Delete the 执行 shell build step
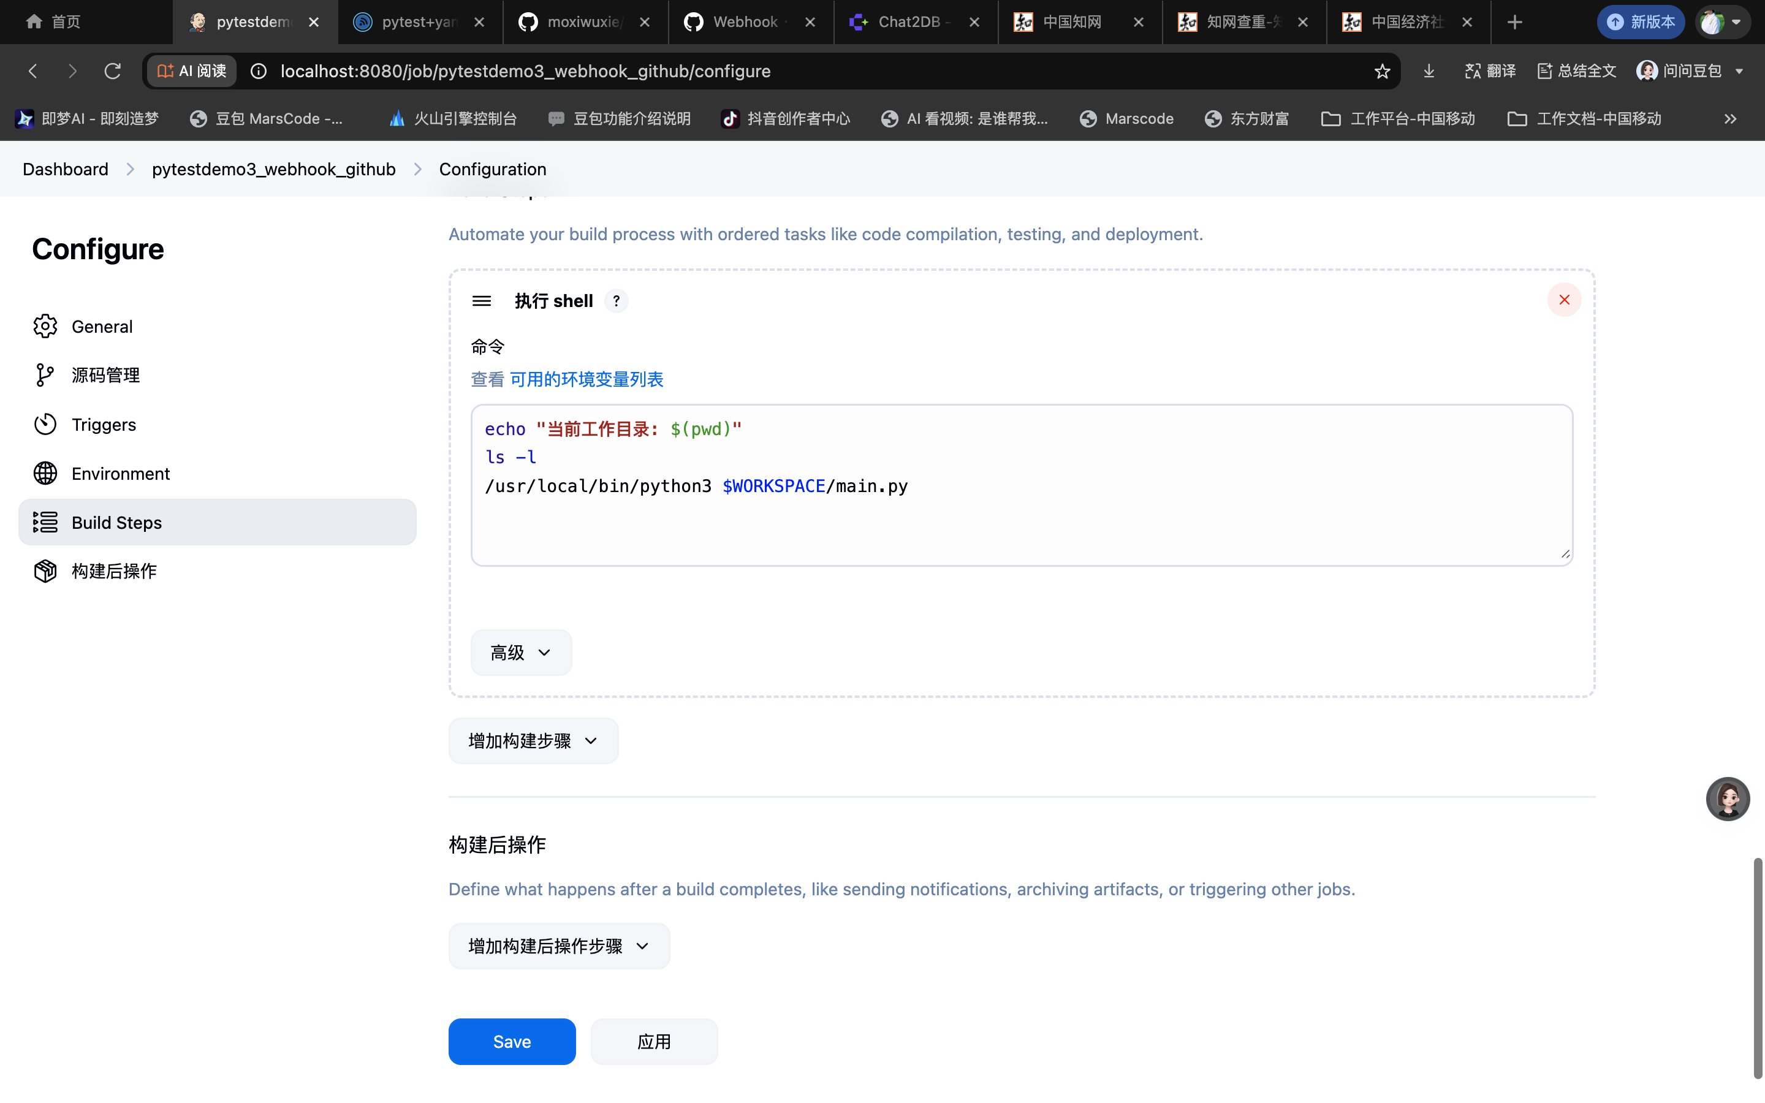1765x1103 pixels. pyautogui.click(x=1564, y=300)
